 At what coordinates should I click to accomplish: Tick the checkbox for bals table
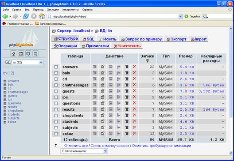click(x=56, y=73)
